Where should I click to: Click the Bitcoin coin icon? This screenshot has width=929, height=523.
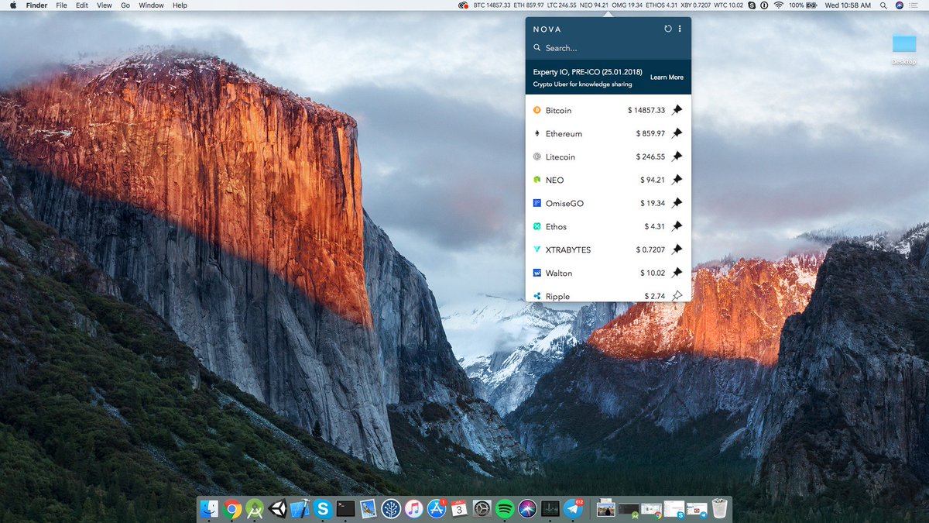[537, 110]
